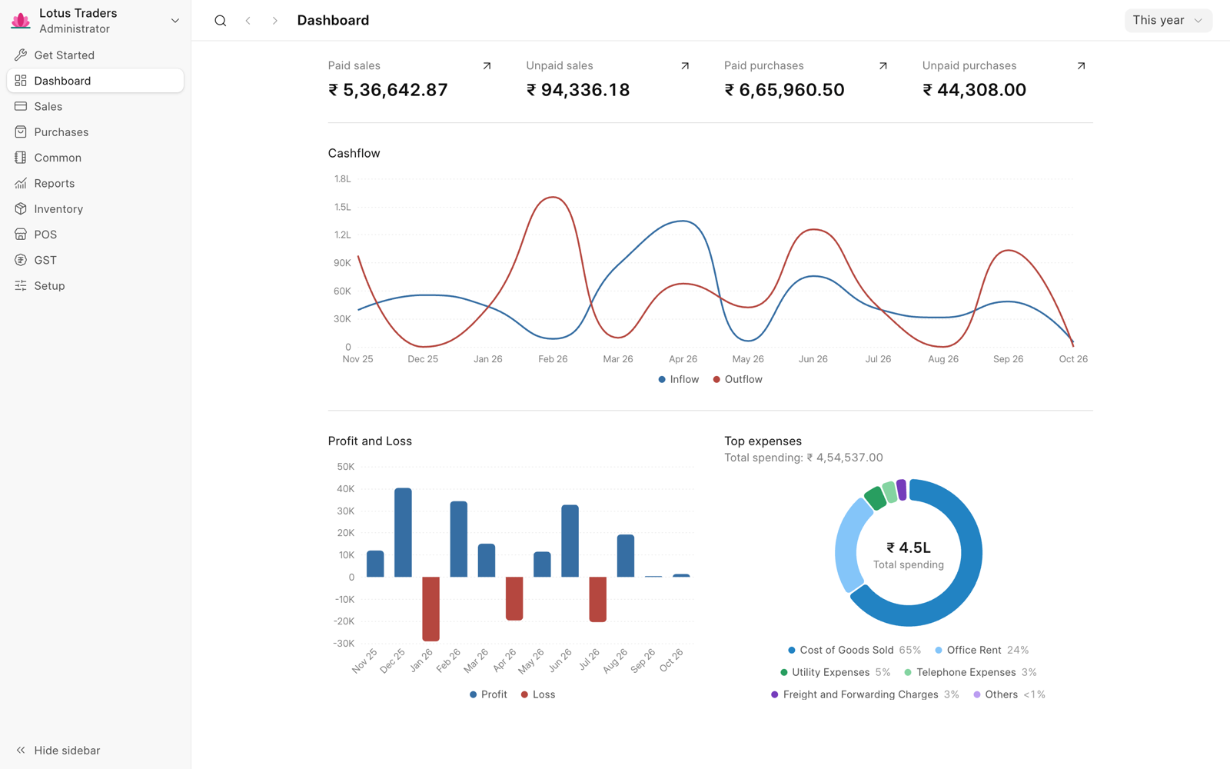Click the Dec 25 profit bar
This screenshot has width=1230, height=769.
[403, 532]
